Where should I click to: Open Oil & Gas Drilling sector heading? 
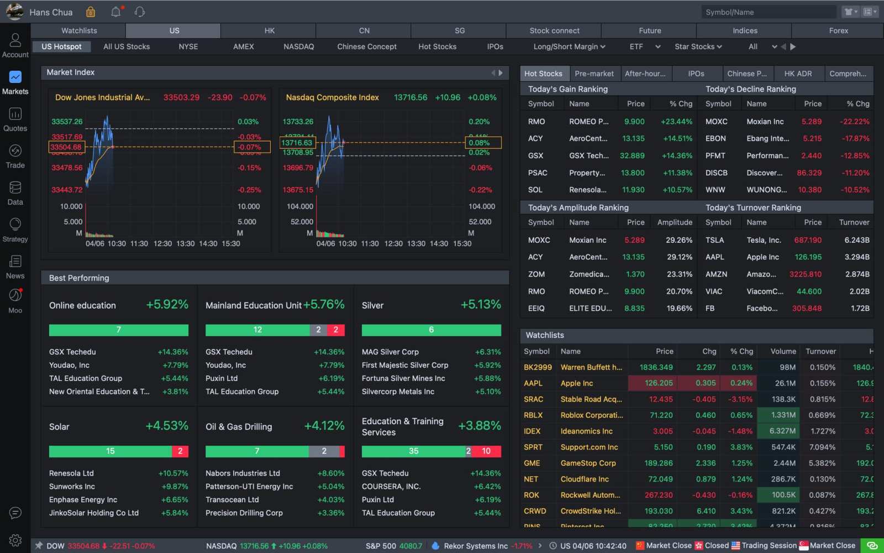pyautogui.click(x=239, y=427)
